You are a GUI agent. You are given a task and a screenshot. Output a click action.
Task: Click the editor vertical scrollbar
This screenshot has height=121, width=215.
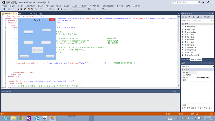click(x=179, y=31)
